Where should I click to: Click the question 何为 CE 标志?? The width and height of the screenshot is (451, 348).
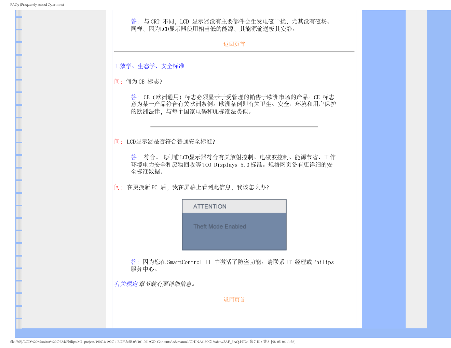point(144,82)
